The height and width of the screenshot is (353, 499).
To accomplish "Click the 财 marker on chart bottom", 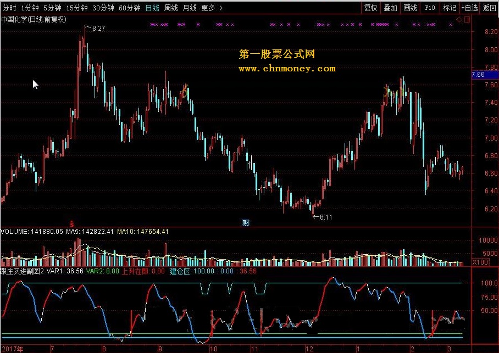I will coord(246,222).
